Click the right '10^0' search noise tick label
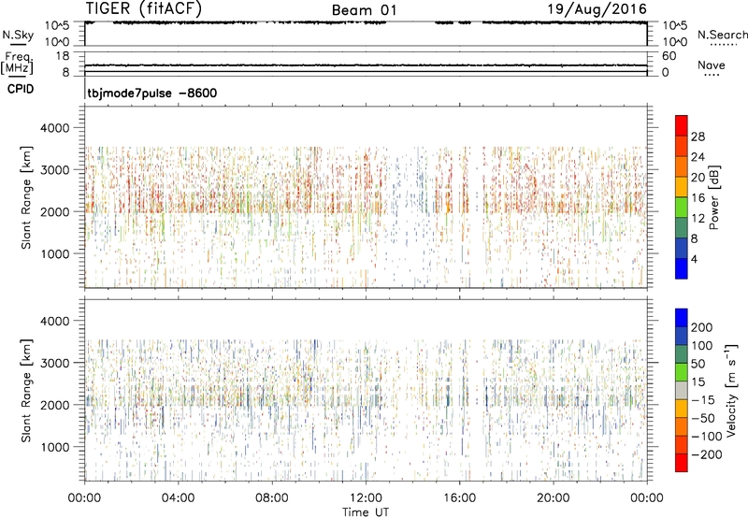Screen dimensions: 748x518 pyautogui.click(x=674, y=42)
